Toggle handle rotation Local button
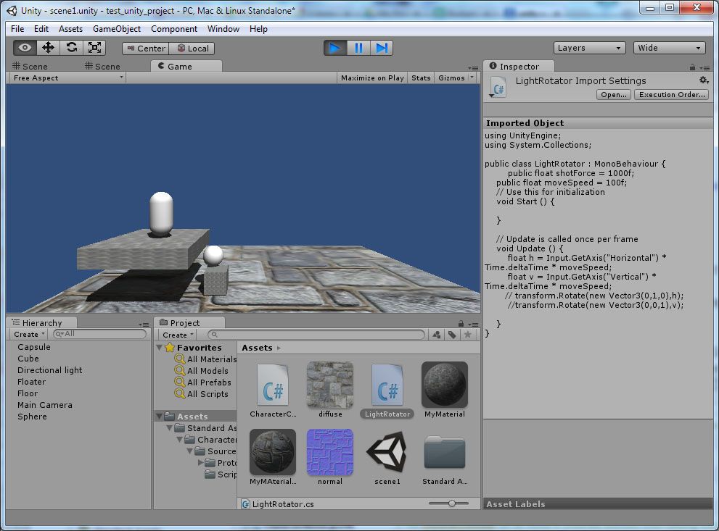The height and width of the screenshot is (531, 719). click(x=192, y=49)
